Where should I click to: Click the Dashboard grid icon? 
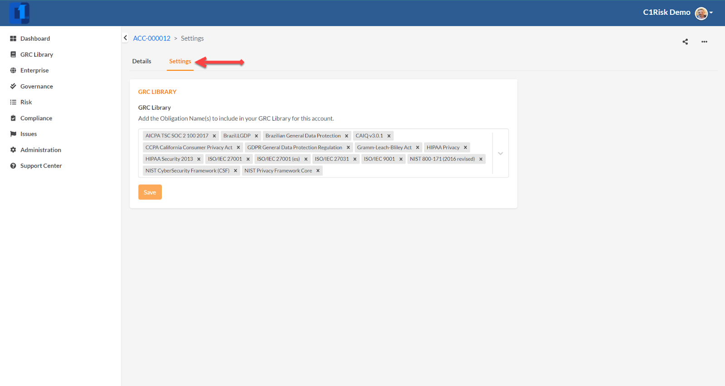click(x=13, y=39)
